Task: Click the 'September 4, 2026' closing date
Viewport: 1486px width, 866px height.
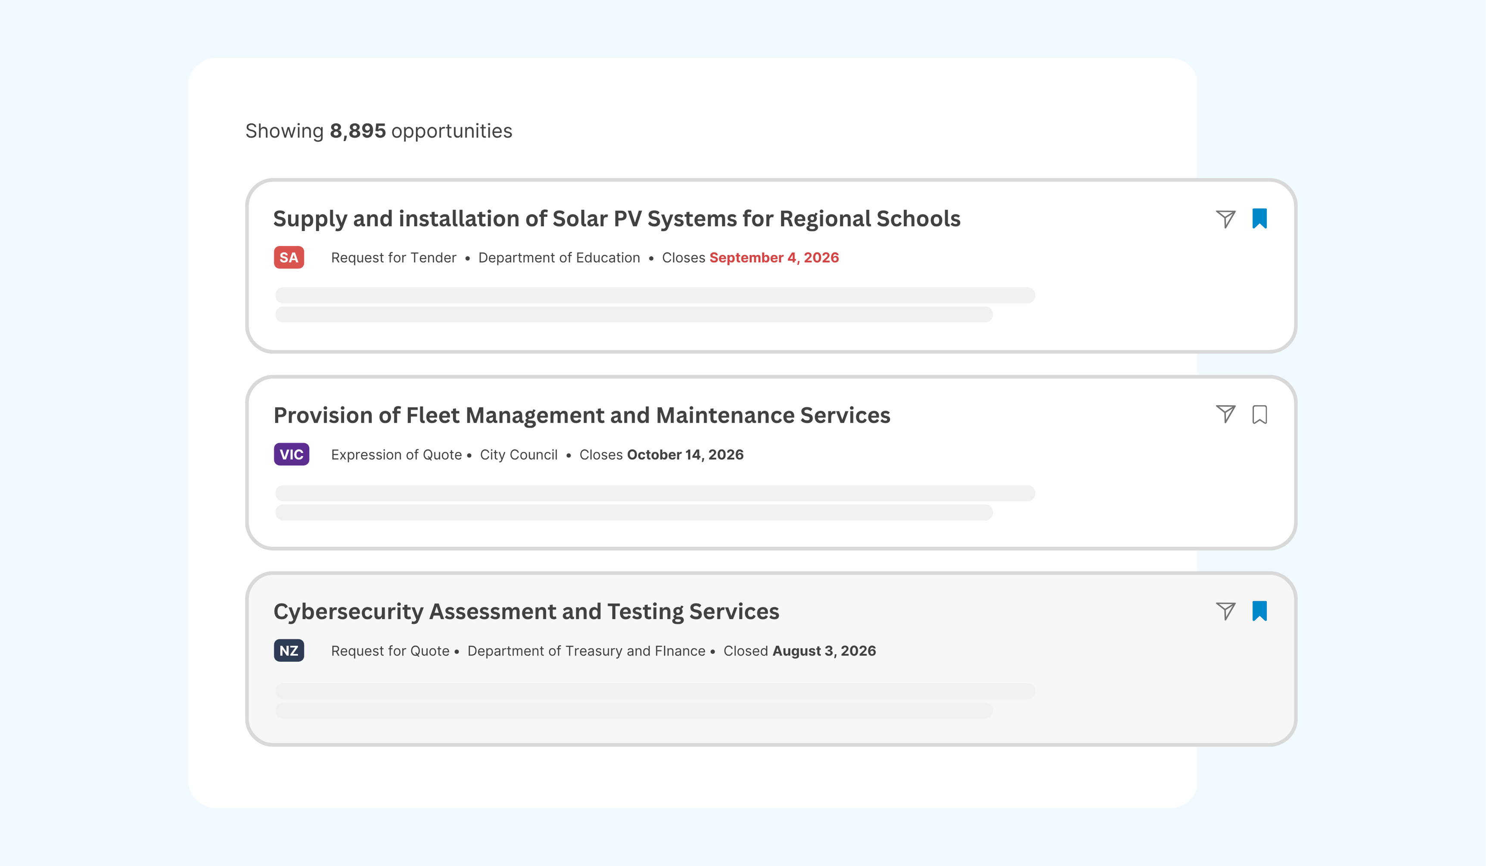Action: coord(774,258)
